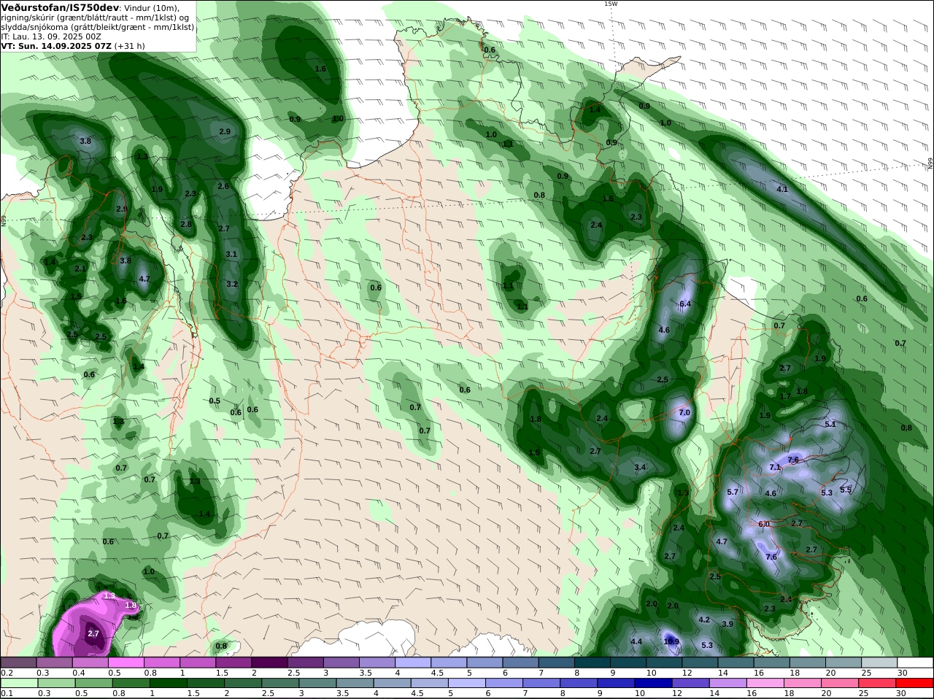Click the 1.8 value in the magenta snow area
The width and height of the screenshot is (934, 699).
131,605
